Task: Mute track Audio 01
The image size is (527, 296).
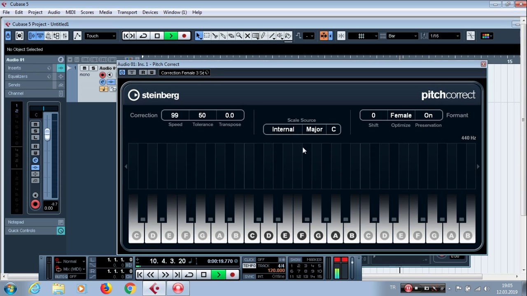Action: pyautogui.click(x=85, y=68)
